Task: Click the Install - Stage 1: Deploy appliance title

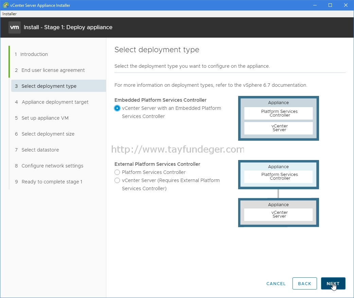Action: [x=68, y=27]
